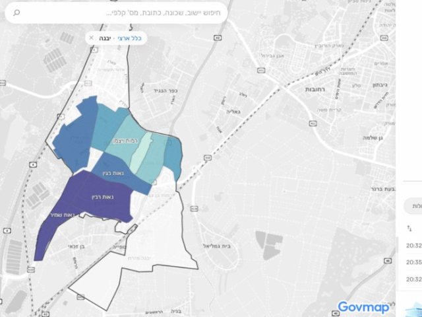
Task: Remove the יבנה filter with the X icon
Action: click(x=91, y=38)
